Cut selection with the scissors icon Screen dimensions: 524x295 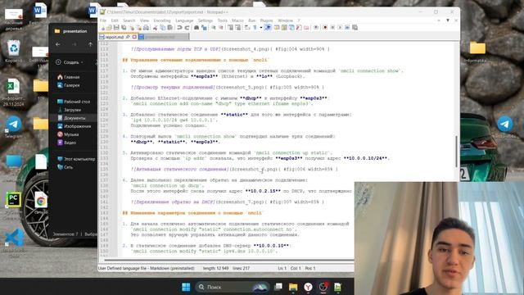tap(156, 27)
